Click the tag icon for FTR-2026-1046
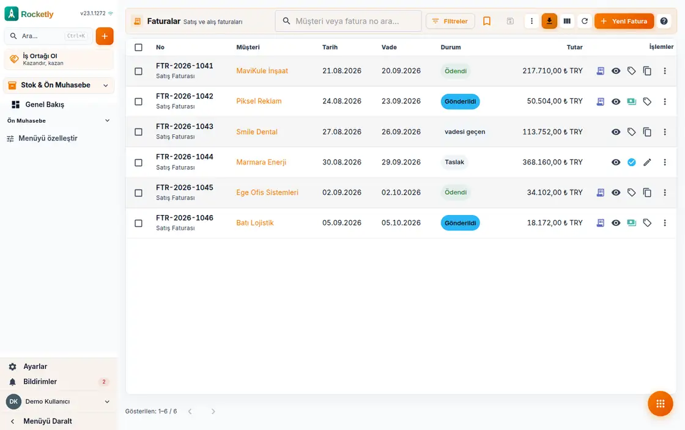This screenshot has height=430, width=685. (647, 223)
